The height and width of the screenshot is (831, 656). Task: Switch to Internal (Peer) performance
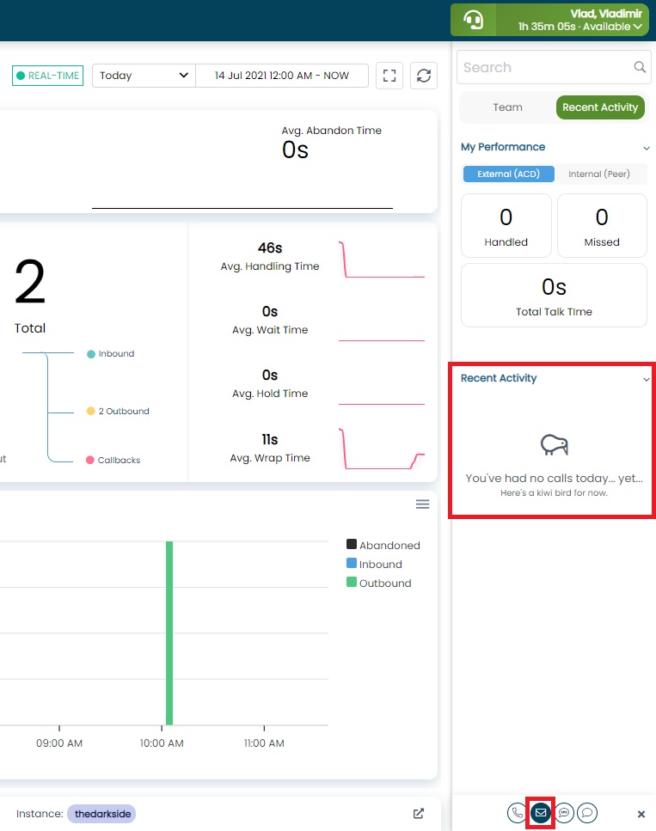coord(598,174)
